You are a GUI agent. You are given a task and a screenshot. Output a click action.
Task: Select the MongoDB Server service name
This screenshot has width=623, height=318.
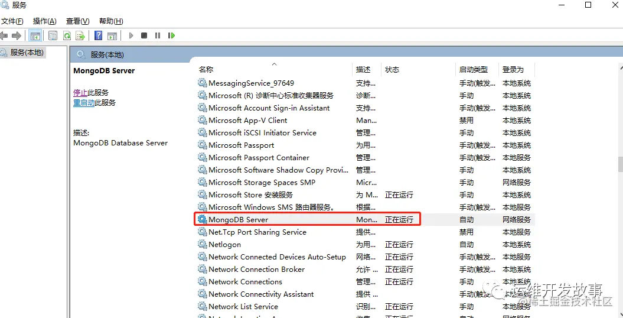(239, 220)
